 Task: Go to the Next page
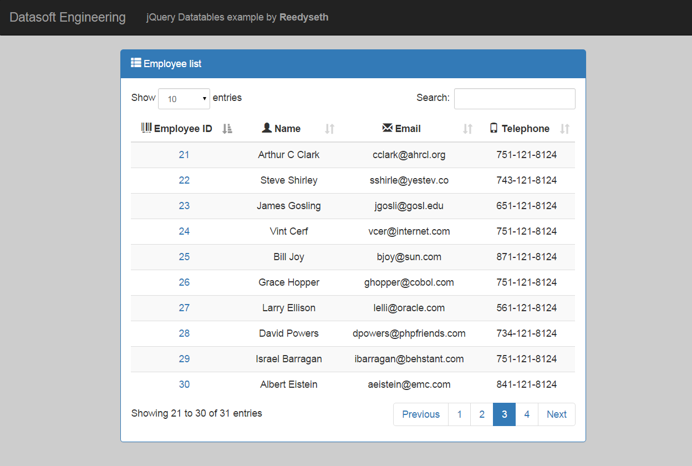click(x=556, y=414)
